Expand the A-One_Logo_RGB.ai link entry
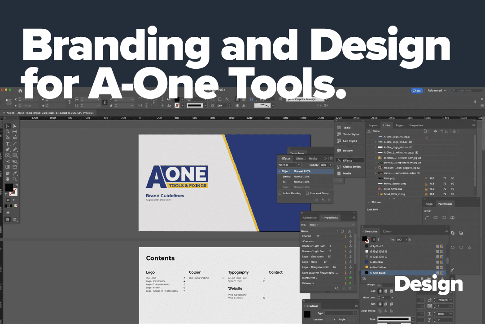The height and width of the screenshot is (324, 485). (x=375, y=142)
